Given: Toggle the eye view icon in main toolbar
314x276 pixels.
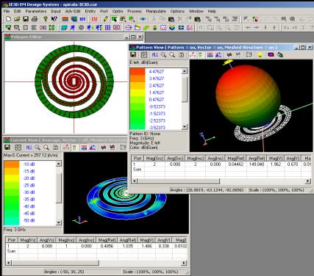Looking at the screenshot, I should [x=143, y=19].
